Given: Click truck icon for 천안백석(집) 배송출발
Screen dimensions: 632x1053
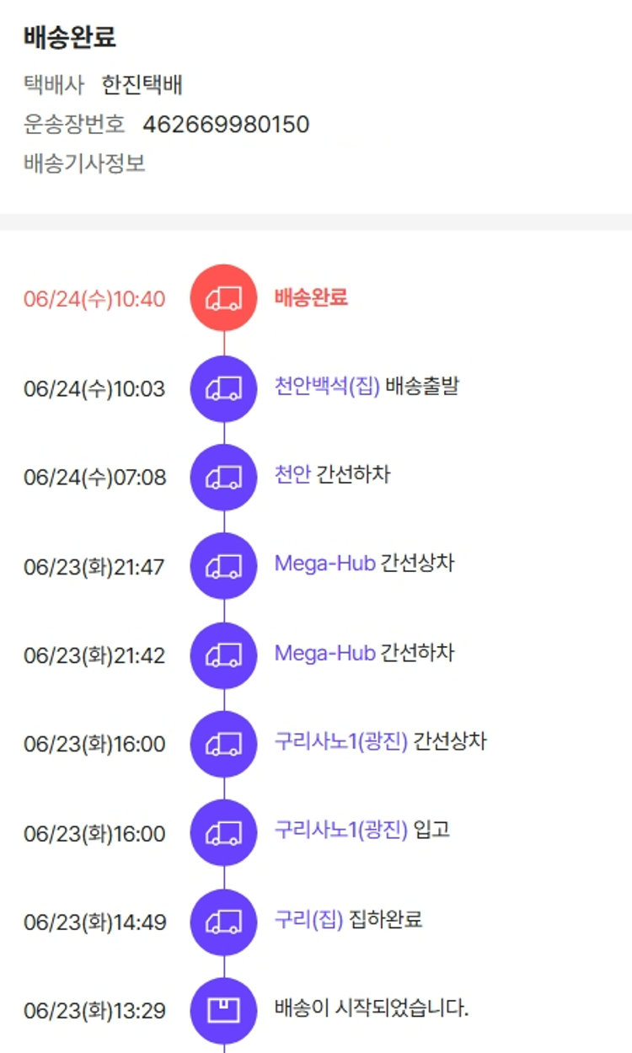Looking at the screenshot, I should click(224, 388).
